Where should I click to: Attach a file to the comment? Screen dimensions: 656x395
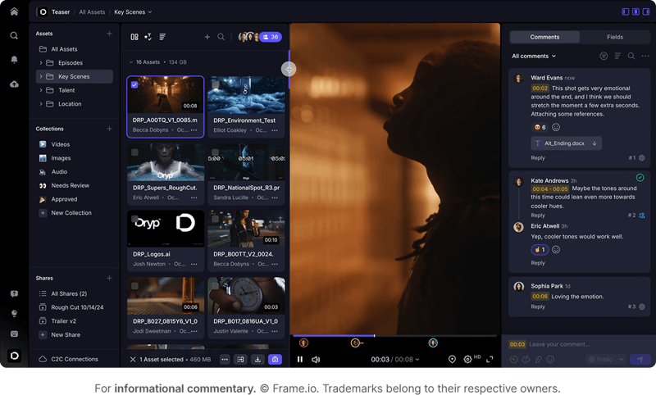(x=539, y=359)
